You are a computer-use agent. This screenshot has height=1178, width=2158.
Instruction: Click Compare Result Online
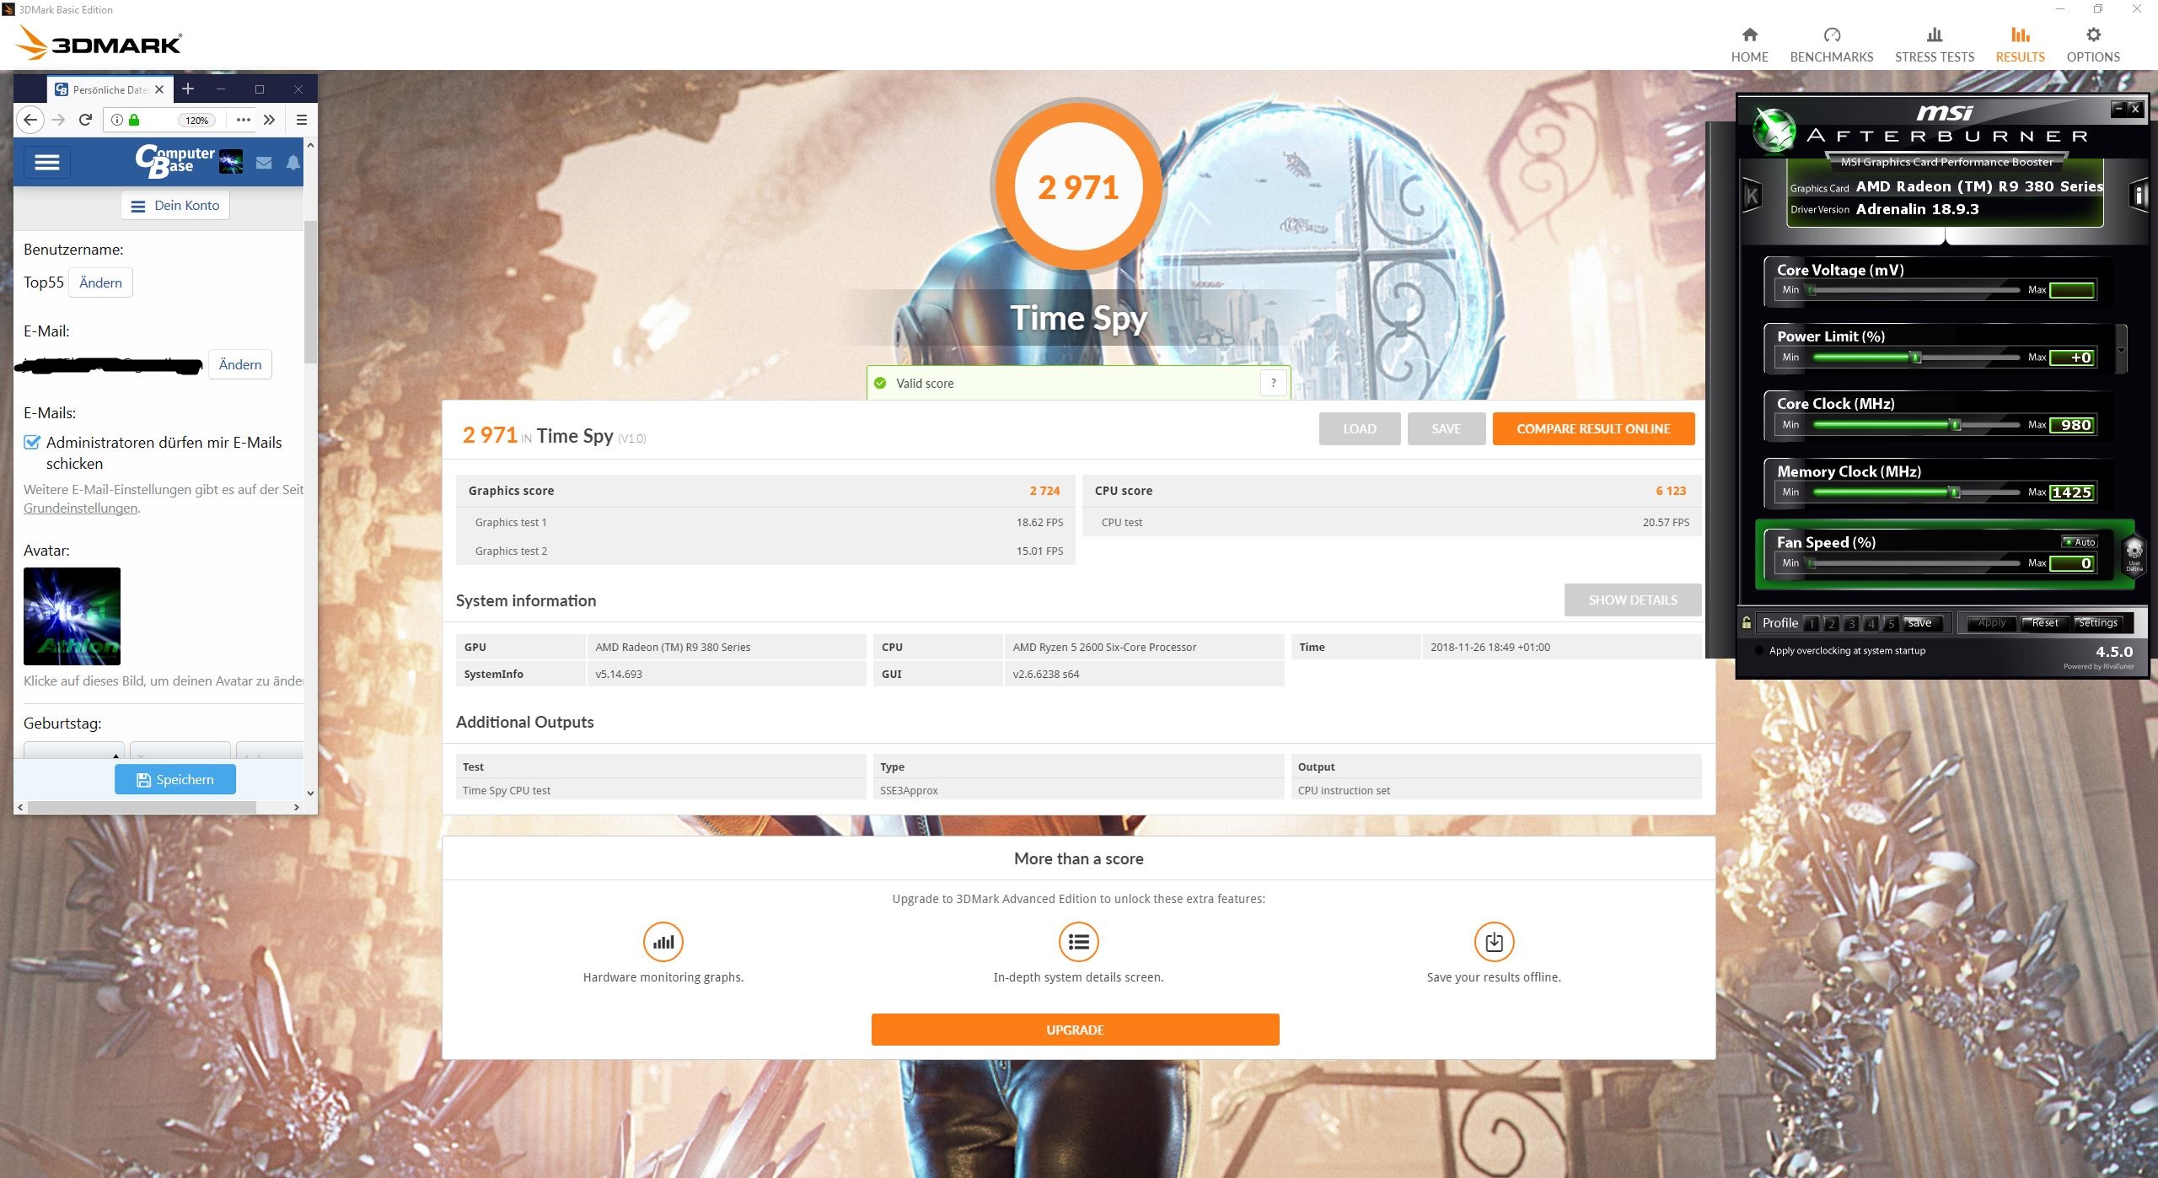point(1593,428)
